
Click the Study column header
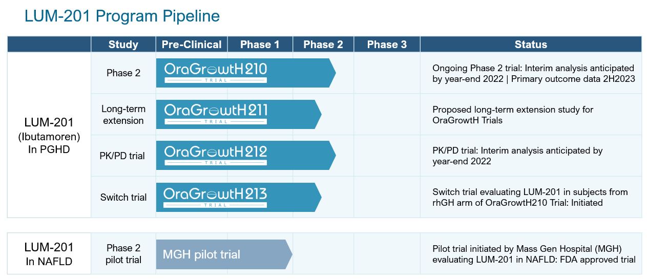coord(123,45)
